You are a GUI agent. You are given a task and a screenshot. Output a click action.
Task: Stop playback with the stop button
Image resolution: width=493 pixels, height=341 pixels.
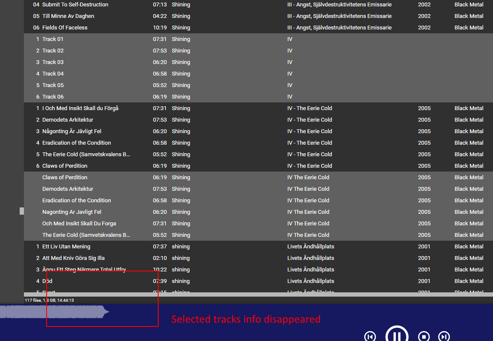[x=424, y=337]
